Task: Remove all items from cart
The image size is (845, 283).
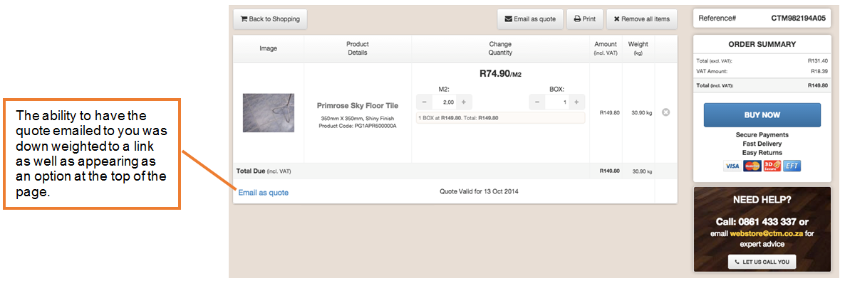Action: pyautogui.click(x=642, y=18)
